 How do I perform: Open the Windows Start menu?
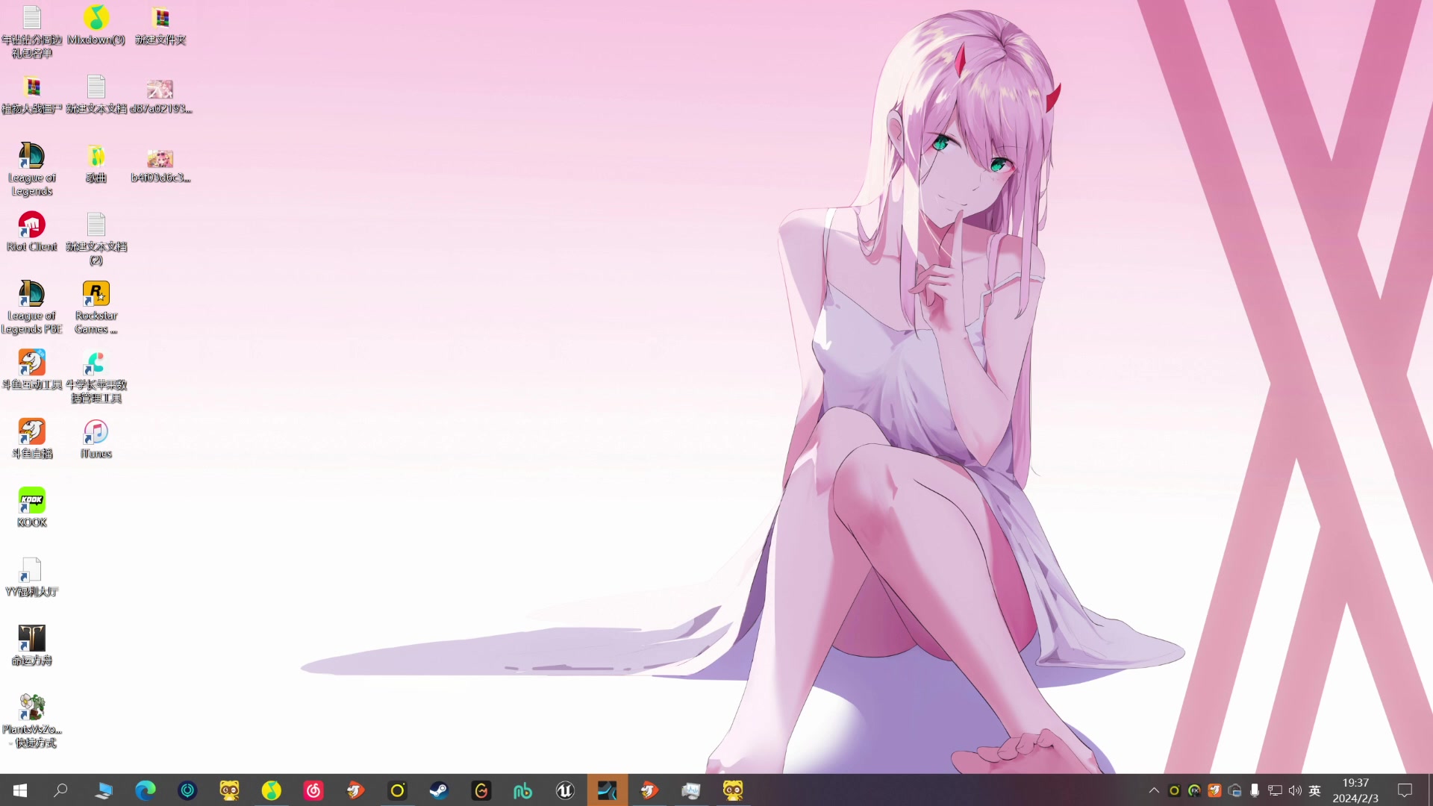coord(20,790)
